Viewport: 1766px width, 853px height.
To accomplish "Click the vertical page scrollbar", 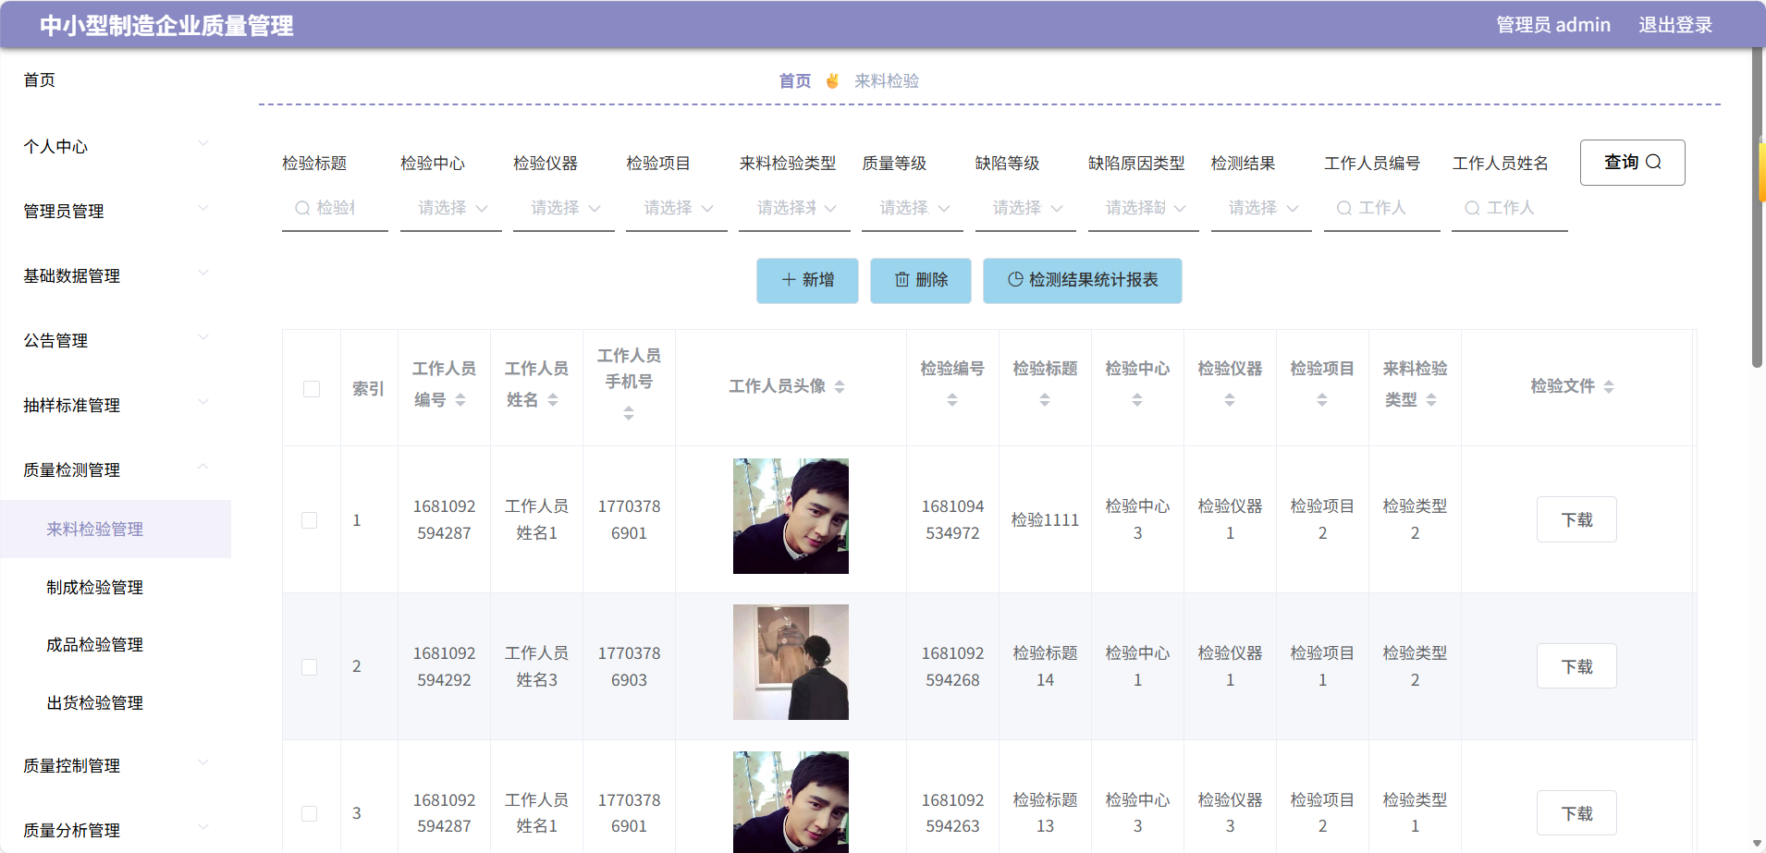I will [x=1758, y=208].
